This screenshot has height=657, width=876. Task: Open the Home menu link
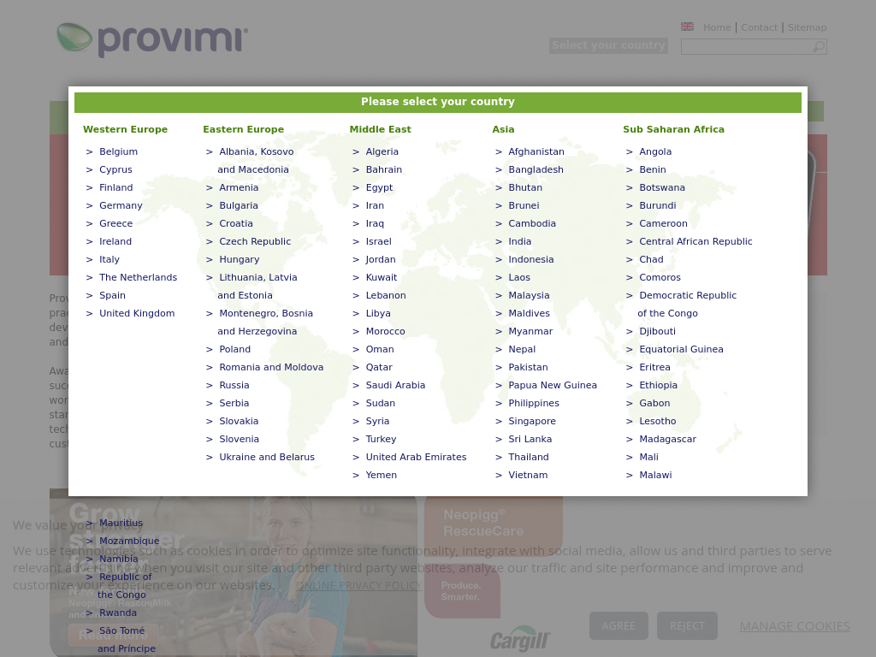click(x=717, y=27)
